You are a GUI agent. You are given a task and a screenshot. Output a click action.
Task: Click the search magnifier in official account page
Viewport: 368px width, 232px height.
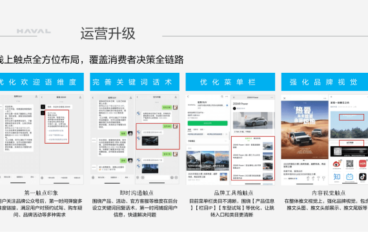point(222,97)
